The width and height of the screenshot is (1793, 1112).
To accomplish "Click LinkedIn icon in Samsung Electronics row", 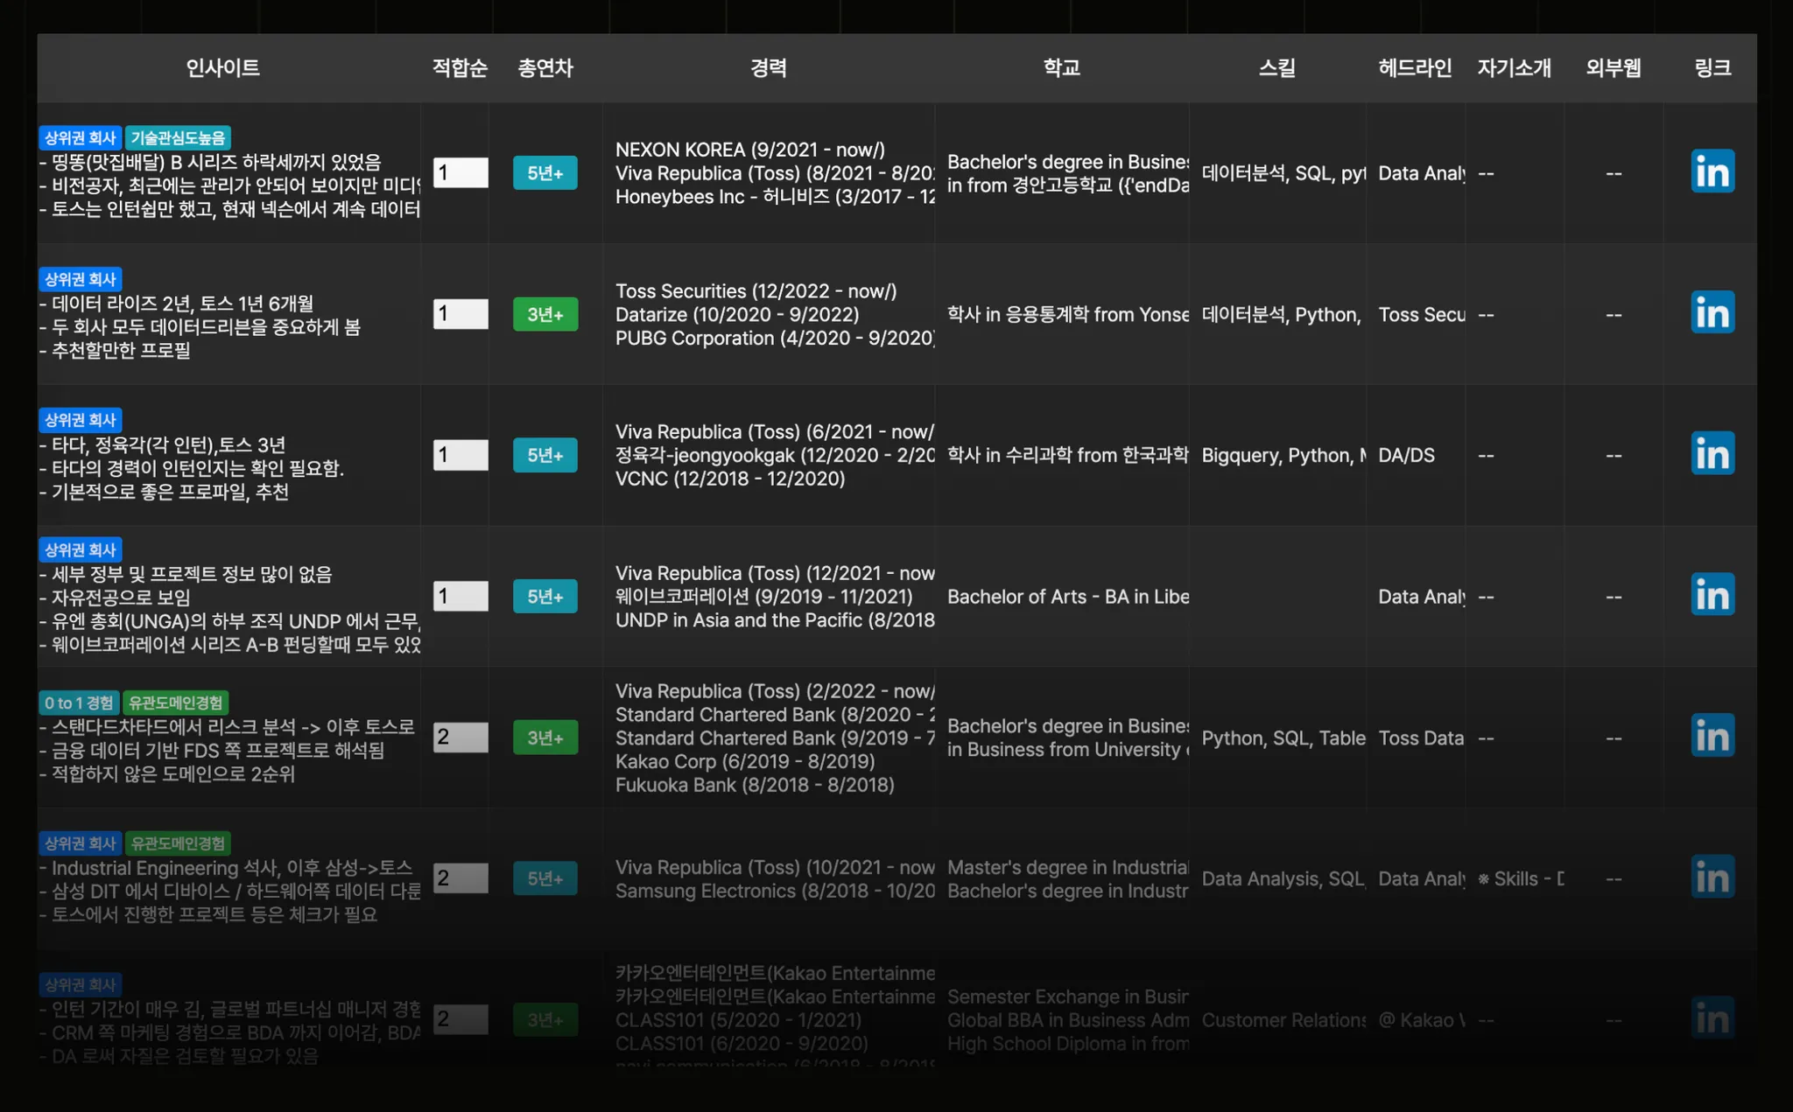I will (x=1712, y=877).
